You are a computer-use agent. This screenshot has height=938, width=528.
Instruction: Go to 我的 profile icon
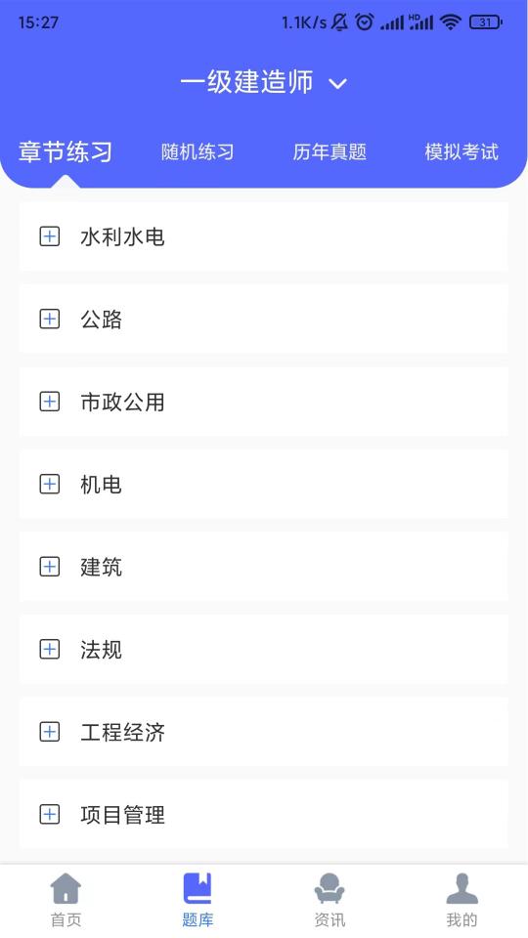[x=462, y=888]
